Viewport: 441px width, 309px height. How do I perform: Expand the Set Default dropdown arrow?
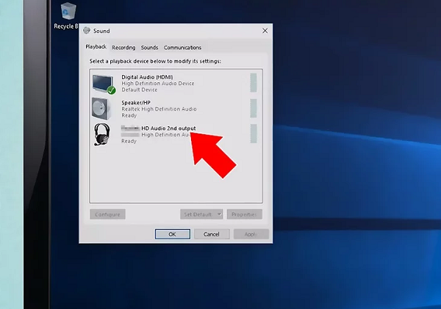click(218, 214)
